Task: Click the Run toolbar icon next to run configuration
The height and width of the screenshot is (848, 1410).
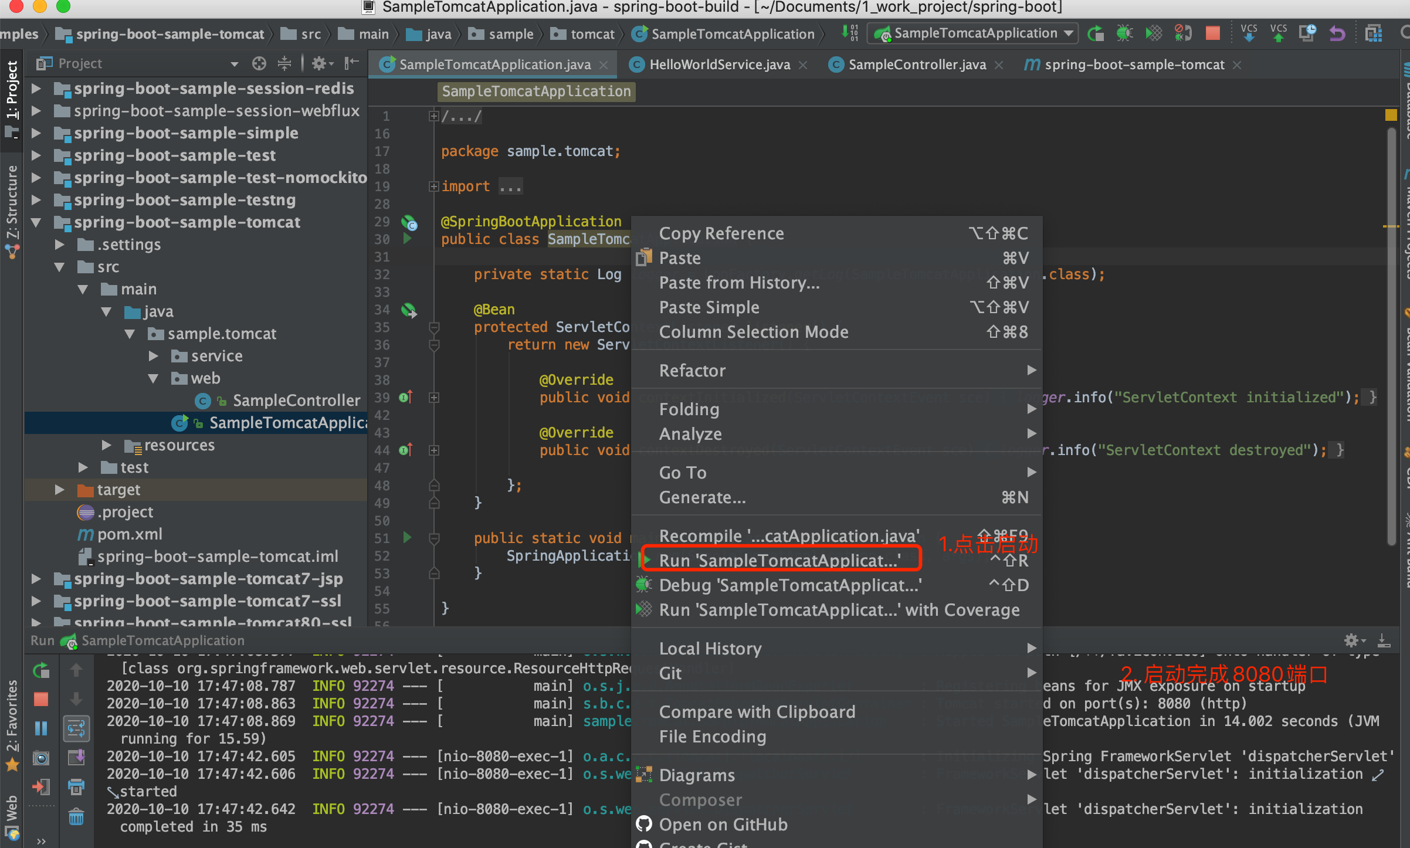Action: click(x=1095, y=33)
